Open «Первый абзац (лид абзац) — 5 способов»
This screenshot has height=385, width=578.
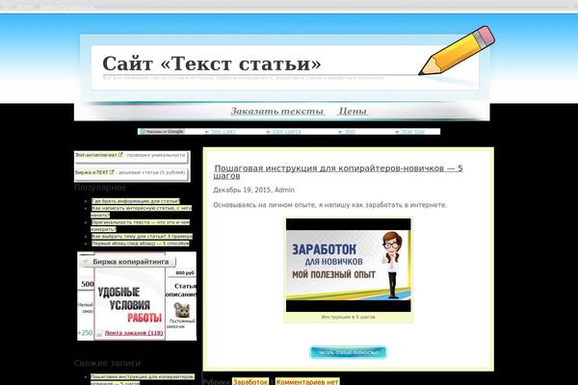tap(141, 244)
